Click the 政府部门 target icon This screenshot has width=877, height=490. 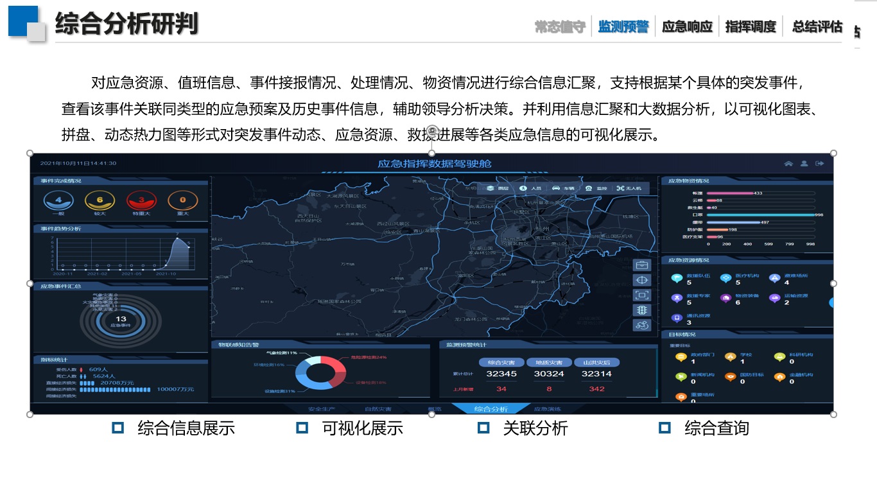tap(681, 357)
